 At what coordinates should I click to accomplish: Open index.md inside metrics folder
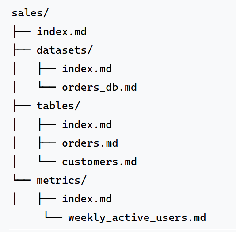pyautogui.click(x=87, y=199)
